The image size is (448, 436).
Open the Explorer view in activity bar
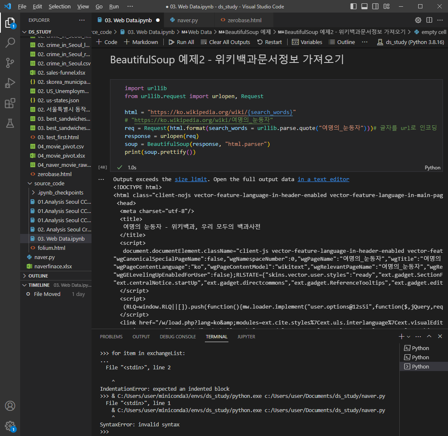(10, 23)
